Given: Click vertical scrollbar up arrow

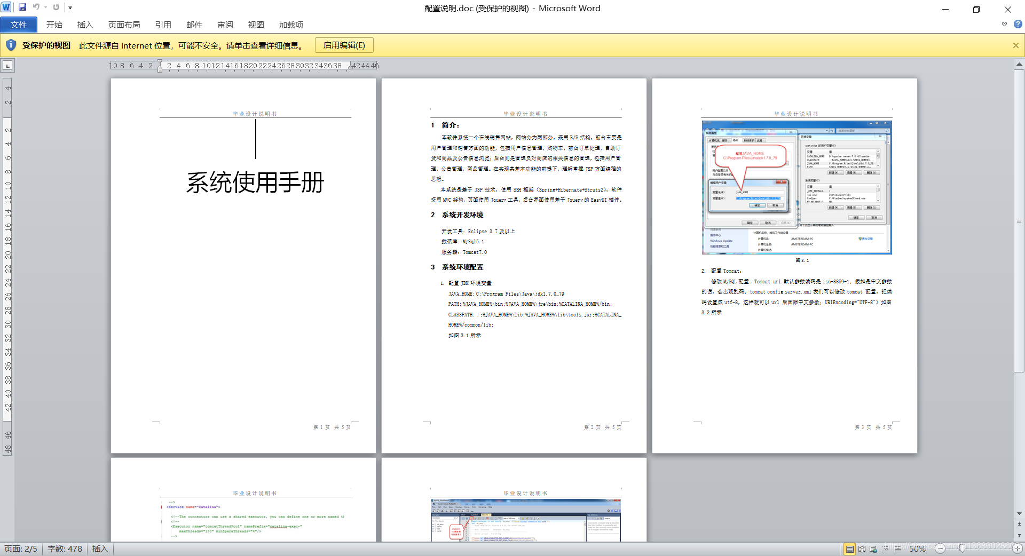Looking at the screenshot, I should [1019, 64].
